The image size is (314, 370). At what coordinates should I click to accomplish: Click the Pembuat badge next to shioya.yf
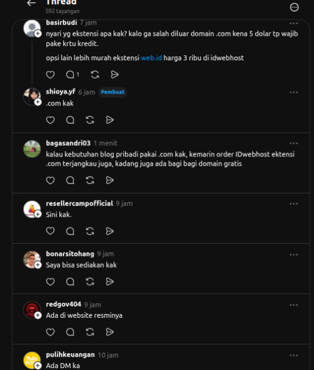coord(112,92)
